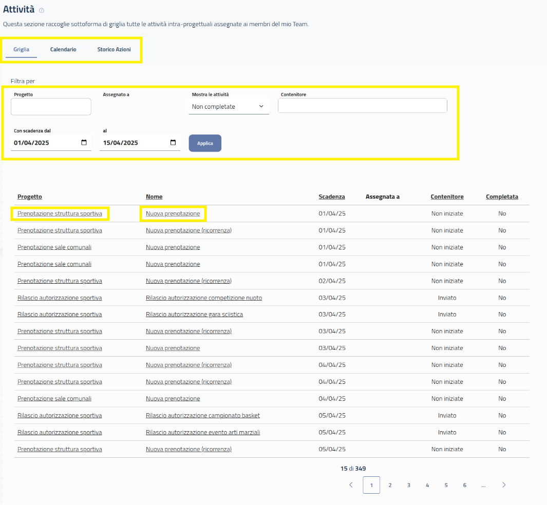The image size is (547, 505).
Task: Open 'Rilascio autorizzazione campionato basket' activity
Action: (x=202, y=415)
